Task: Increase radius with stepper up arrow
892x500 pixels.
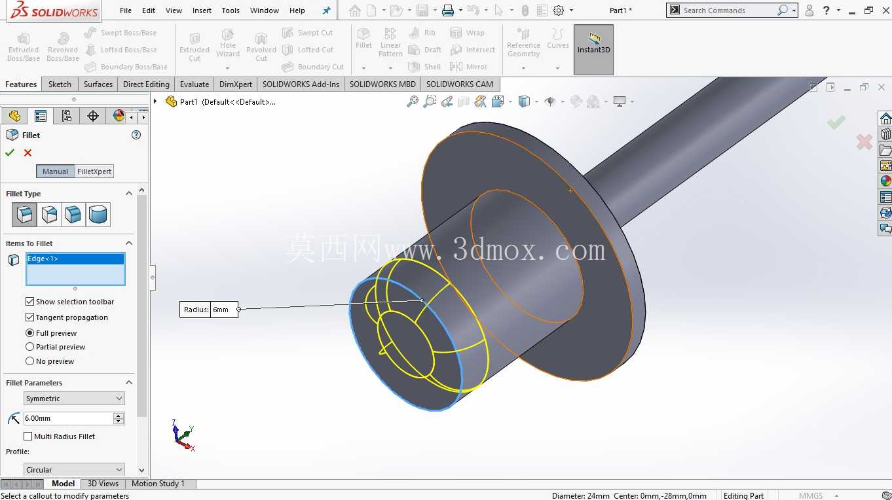Action: click(x=119, y=416)
